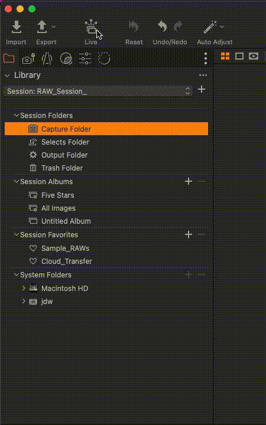Open Library panel three-dot options menu
This screenshot has width=266, height=425.
click(x=203, y=75)
